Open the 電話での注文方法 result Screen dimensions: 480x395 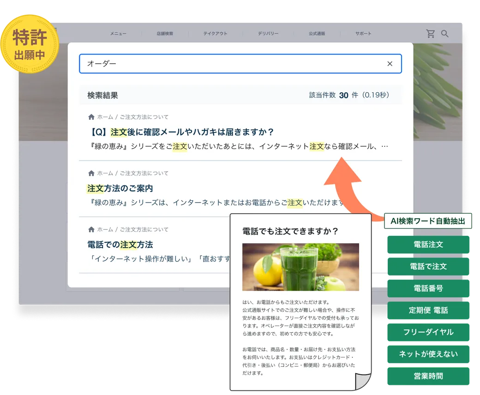coord(120,245)
